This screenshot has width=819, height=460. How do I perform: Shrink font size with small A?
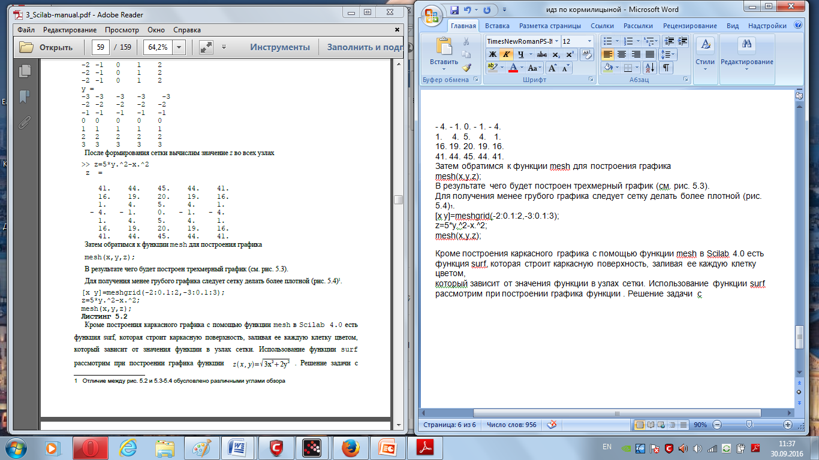pyautogui.click(x=566, y=68)
